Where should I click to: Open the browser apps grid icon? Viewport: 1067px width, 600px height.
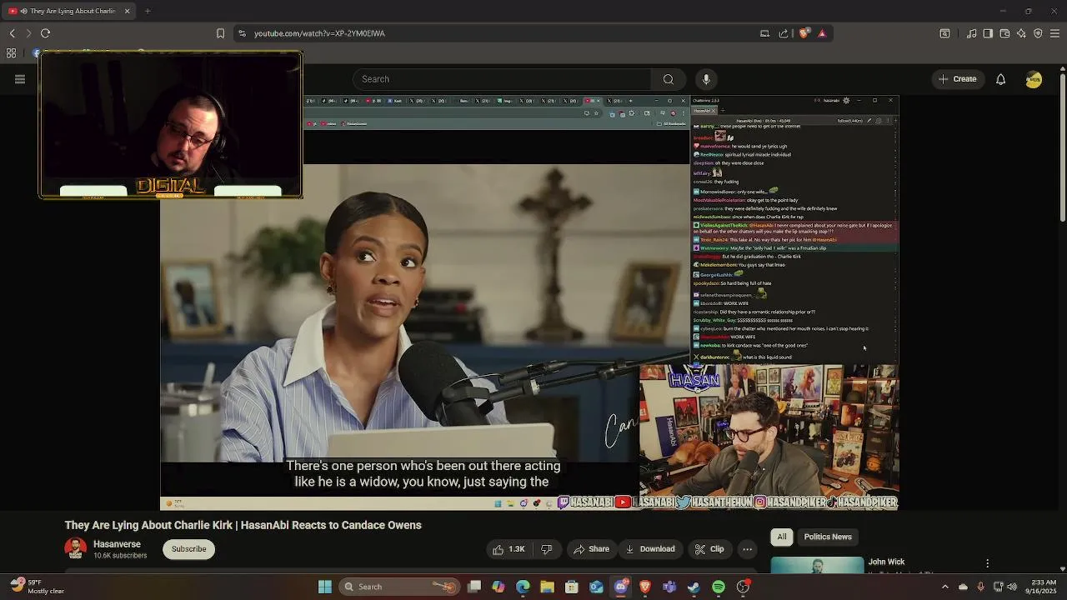(11, 53)
